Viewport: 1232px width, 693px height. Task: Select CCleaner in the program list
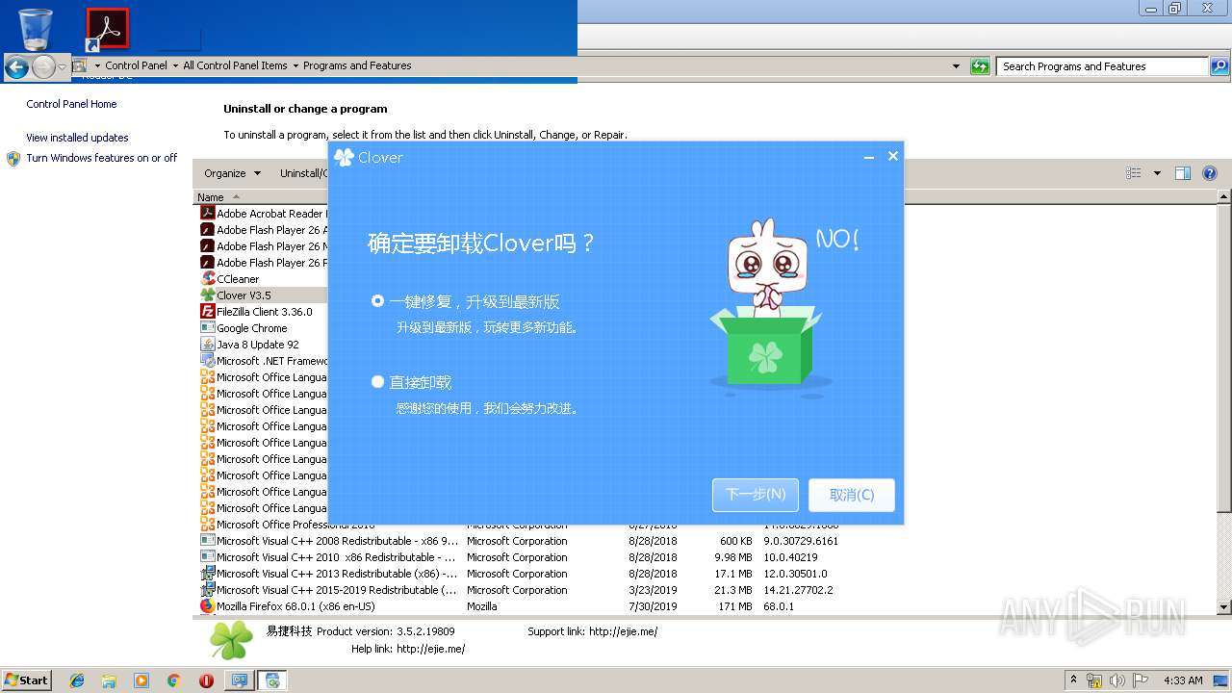coord(262,279)
